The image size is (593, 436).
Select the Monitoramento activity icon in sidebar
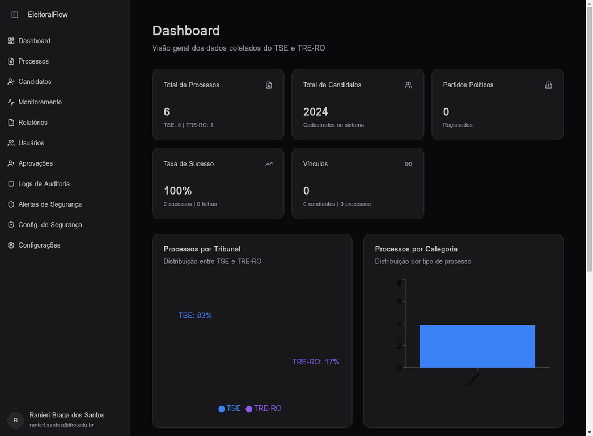pos(10,102)
